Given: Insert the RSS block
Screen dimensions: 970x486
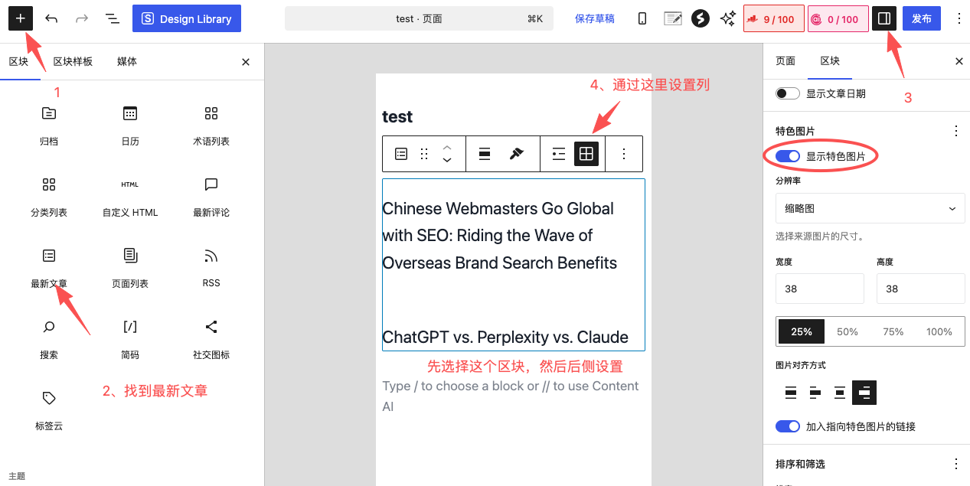Looking at the screenshot, I should (x=211, y=267).
